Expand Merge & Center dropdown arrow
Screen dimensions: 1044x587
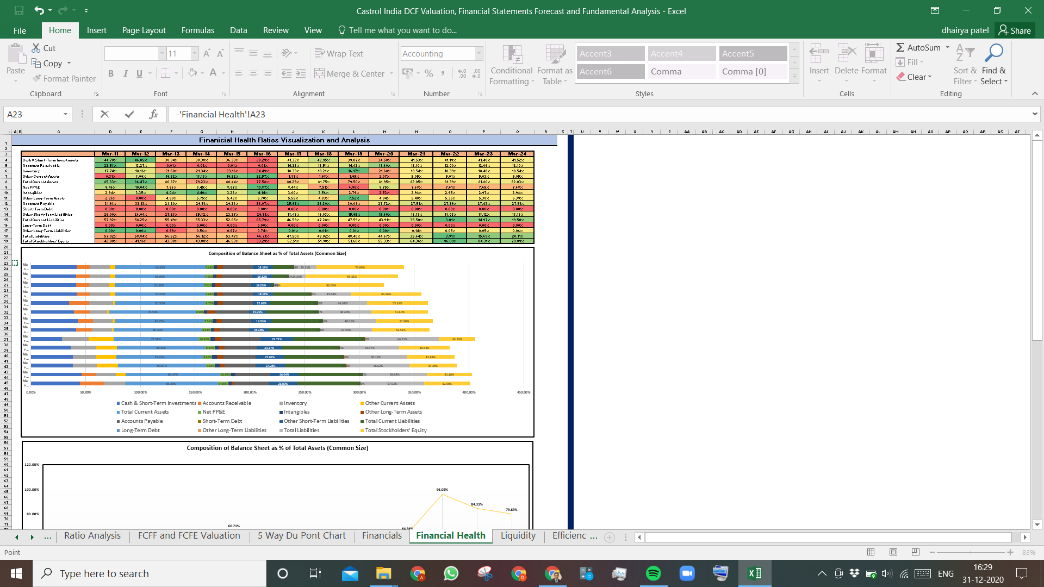click(x=391, y=73)
